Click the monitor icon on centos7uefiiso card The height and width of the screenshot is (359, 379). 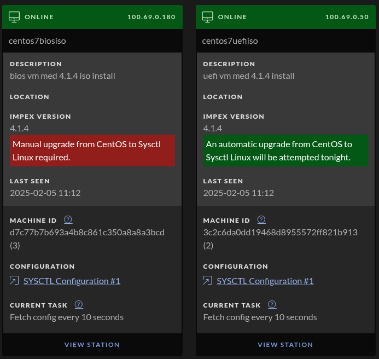pos(207,17)
